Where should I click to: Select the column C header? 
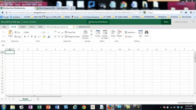(28, 50)
